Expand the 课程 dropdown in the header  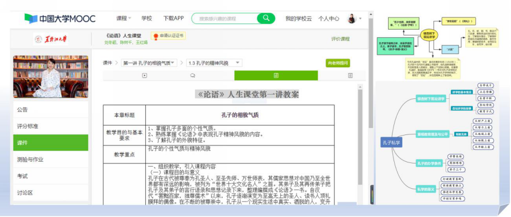tap(124, 19)
